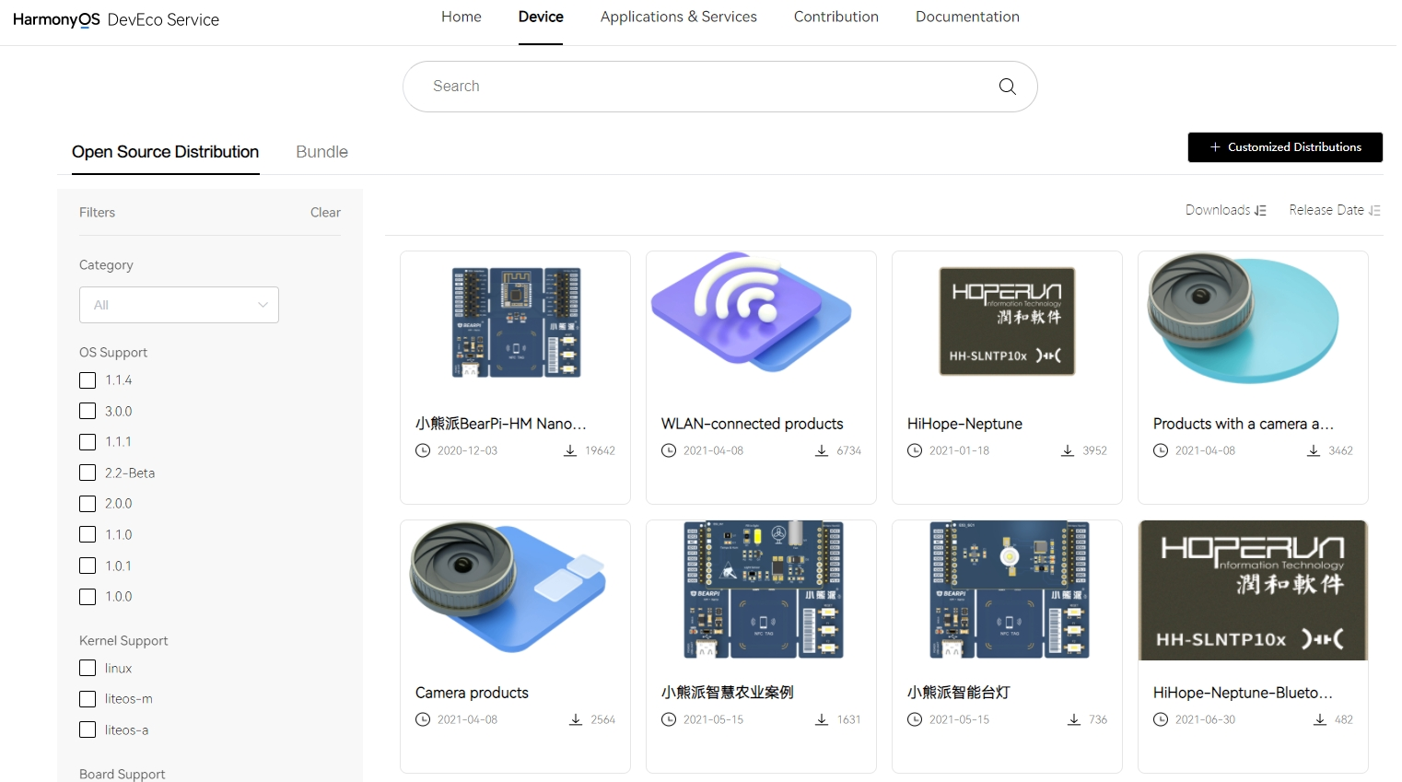This screenshot has width=1402, height=782.
Task: Open the WLAN-connected products title link
Action: (753, 424)
